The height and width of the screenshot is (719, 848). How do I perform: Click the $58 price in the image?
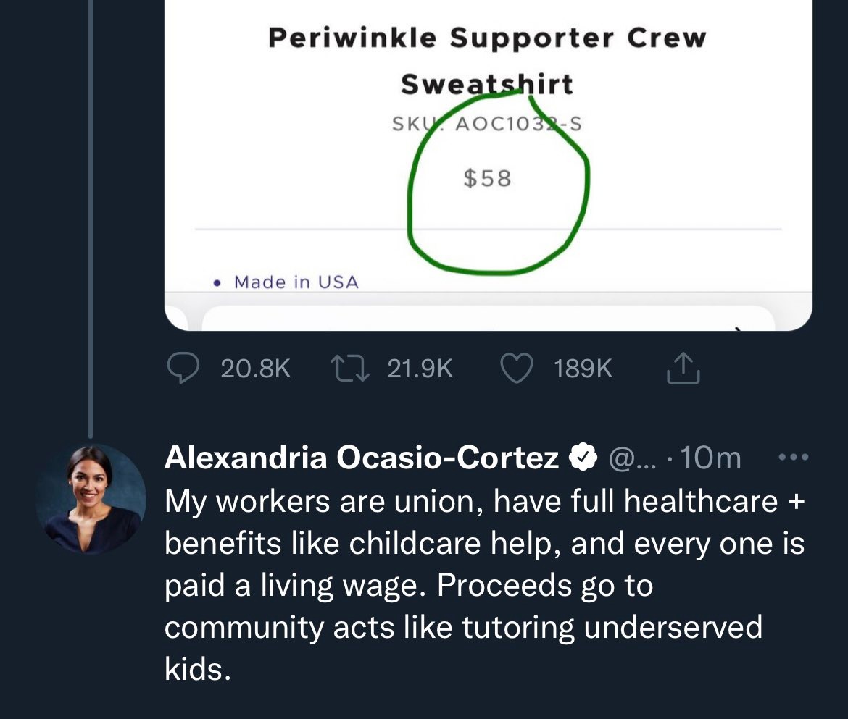click(488, 178)
